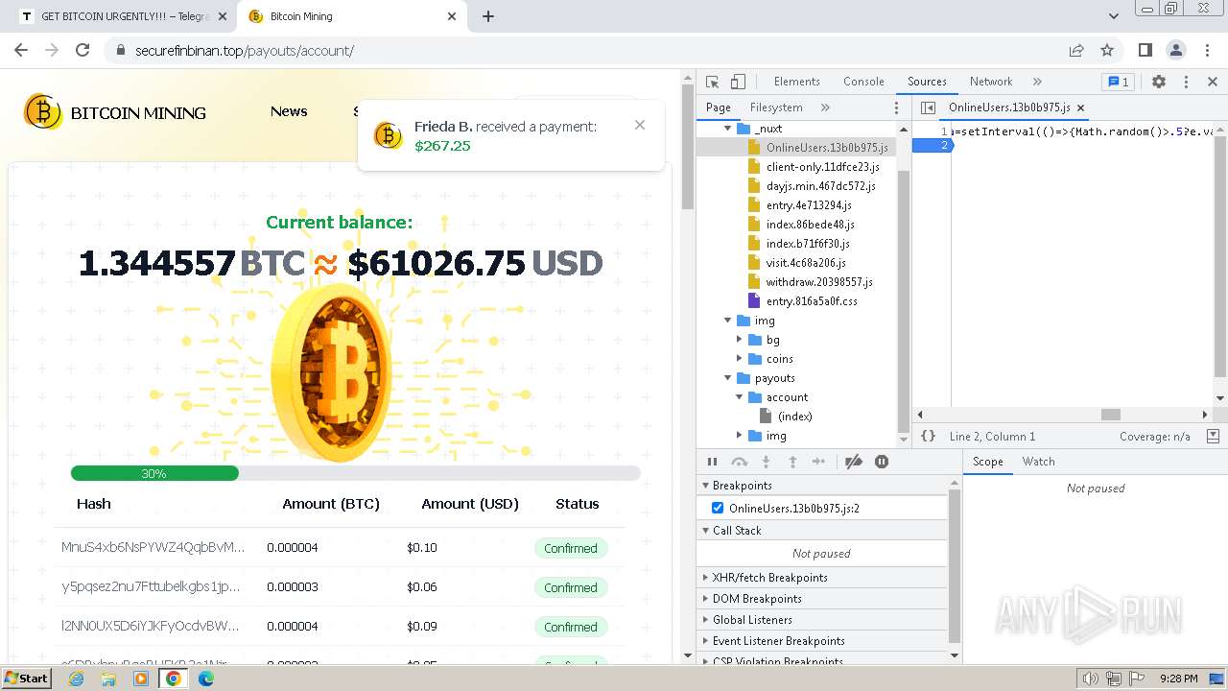Open the Windows Start menu
The image size is (1228, 691).
[x=27, y=678]
